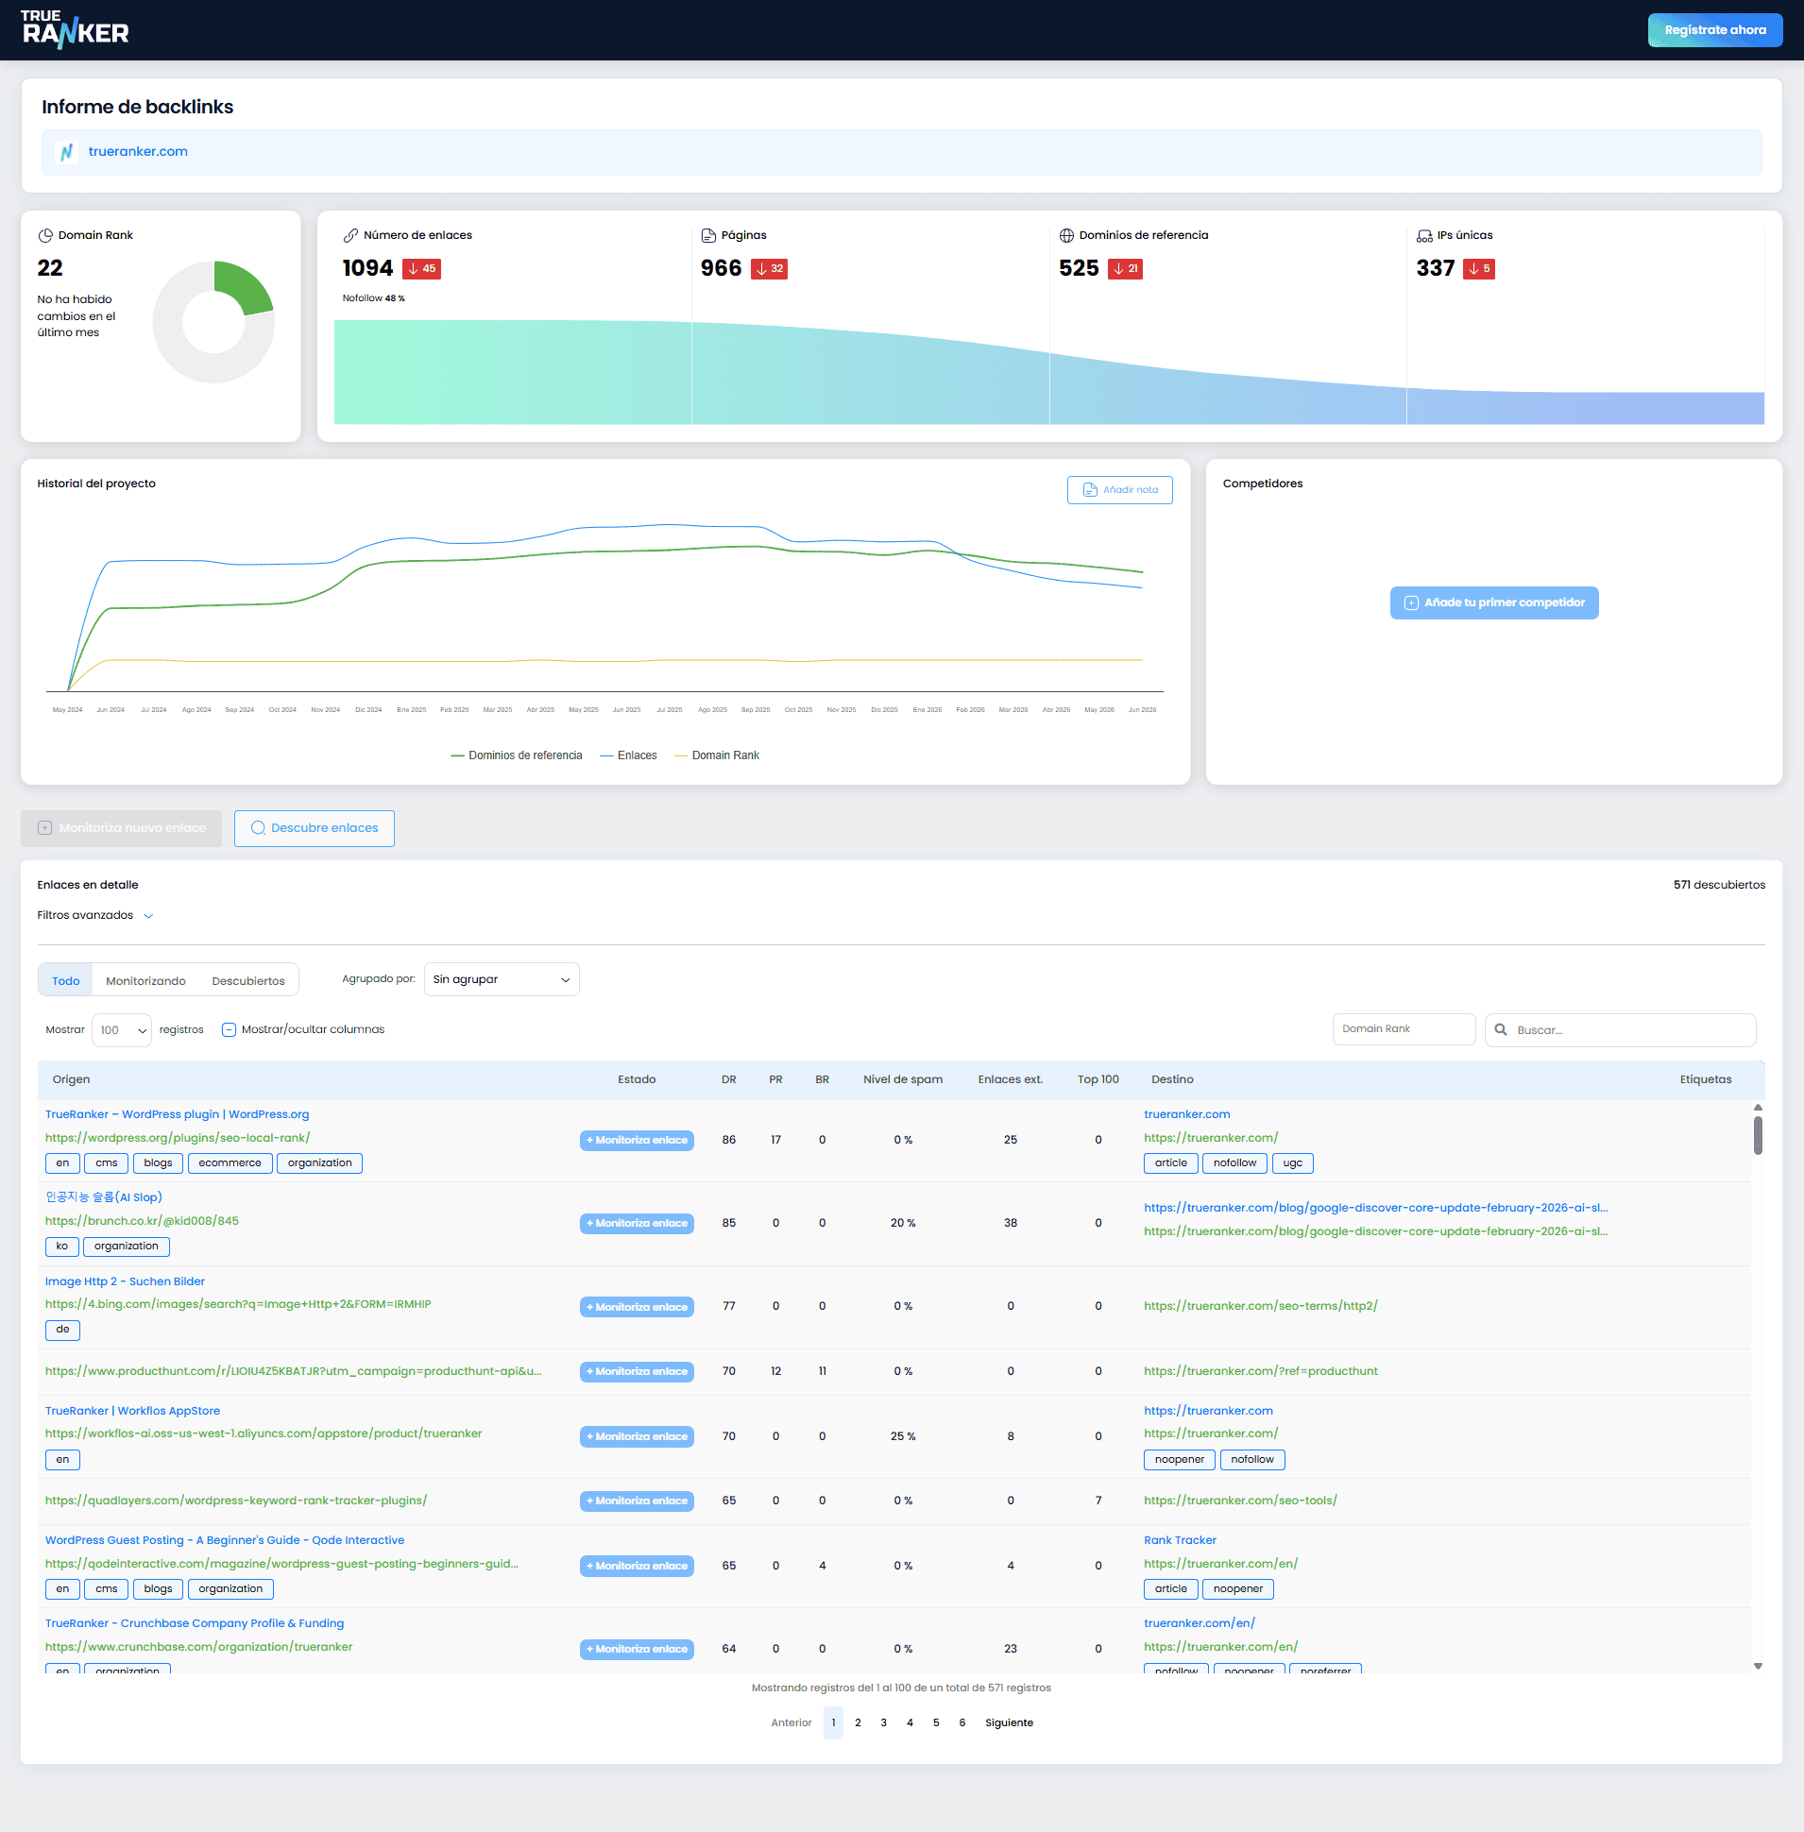
Task: Monitoriza enlace for crunchbase row
Action: [637, 1649]
